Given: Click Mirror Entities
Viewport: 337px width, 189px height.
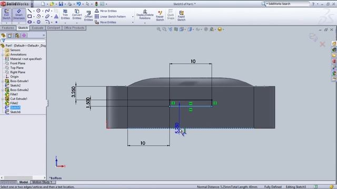Looking at the screenshot, I should click(106, 10).
